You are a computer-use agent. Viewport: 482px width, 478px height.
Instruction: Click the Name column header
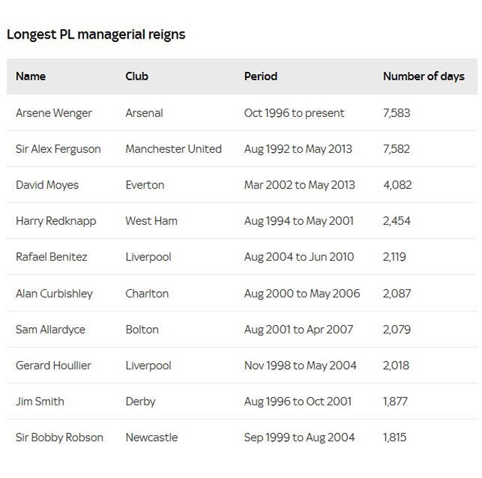[x=31, y=76]
